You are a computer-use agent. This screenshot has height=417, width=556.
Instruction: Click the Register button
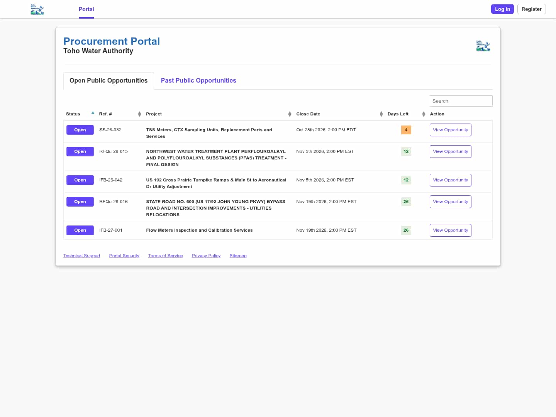point(532,9)
